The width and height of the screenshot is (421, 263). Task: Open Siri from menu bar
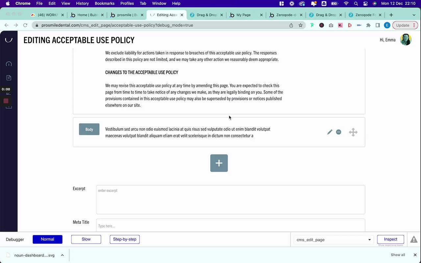(375, 3)
